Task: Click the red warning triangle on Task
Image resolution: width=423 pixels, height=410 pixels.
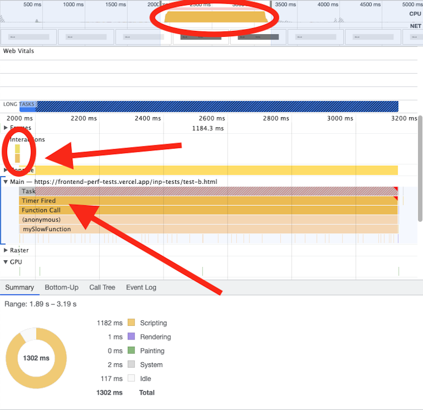Action: pos(395,189)
